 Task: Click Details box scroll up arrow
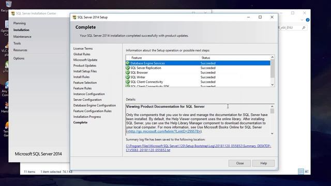[x=272, y=106]
